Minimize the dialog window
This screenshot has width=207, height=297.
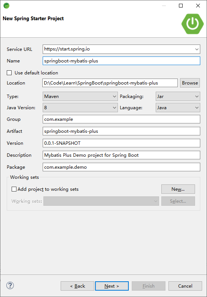pos(164,6)
